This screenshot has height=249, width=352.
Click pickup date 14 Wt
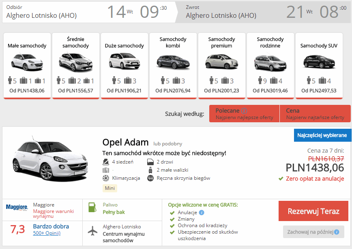pyautogui.click(x=120, y=12)
